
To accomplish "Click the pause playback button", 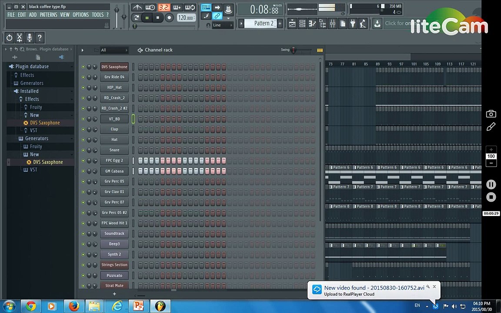I will (147, 17).
